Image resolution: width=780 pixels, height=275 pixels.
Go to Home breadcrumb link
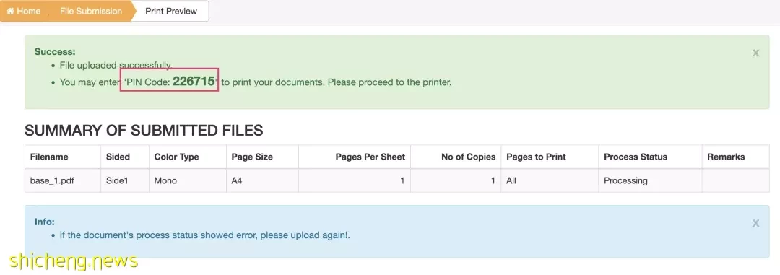[x=23, y=11]
